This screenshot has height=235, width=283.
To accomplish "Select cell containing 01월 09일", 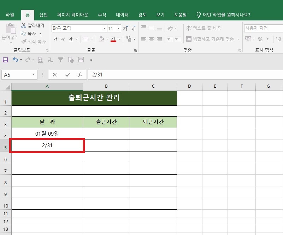I will point(47,134).
